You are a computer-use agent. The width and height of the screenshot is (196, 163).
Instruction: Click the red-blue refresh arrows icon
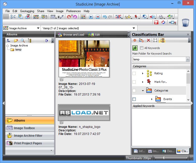tap(163, 22)
